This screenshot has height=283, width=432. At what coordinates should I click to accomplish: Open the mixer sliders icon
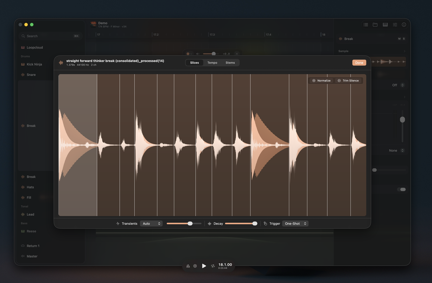tap(395, 25)
